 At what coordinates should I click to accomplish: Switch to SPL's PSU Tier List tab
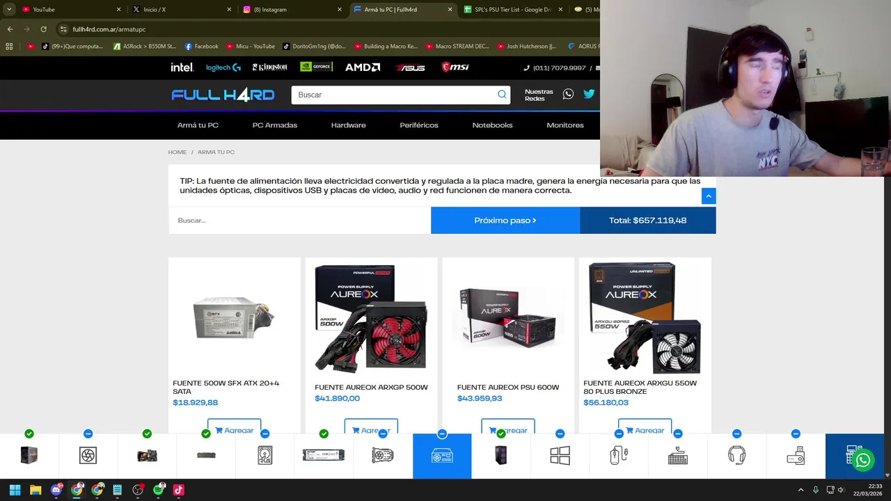[513, 10]
